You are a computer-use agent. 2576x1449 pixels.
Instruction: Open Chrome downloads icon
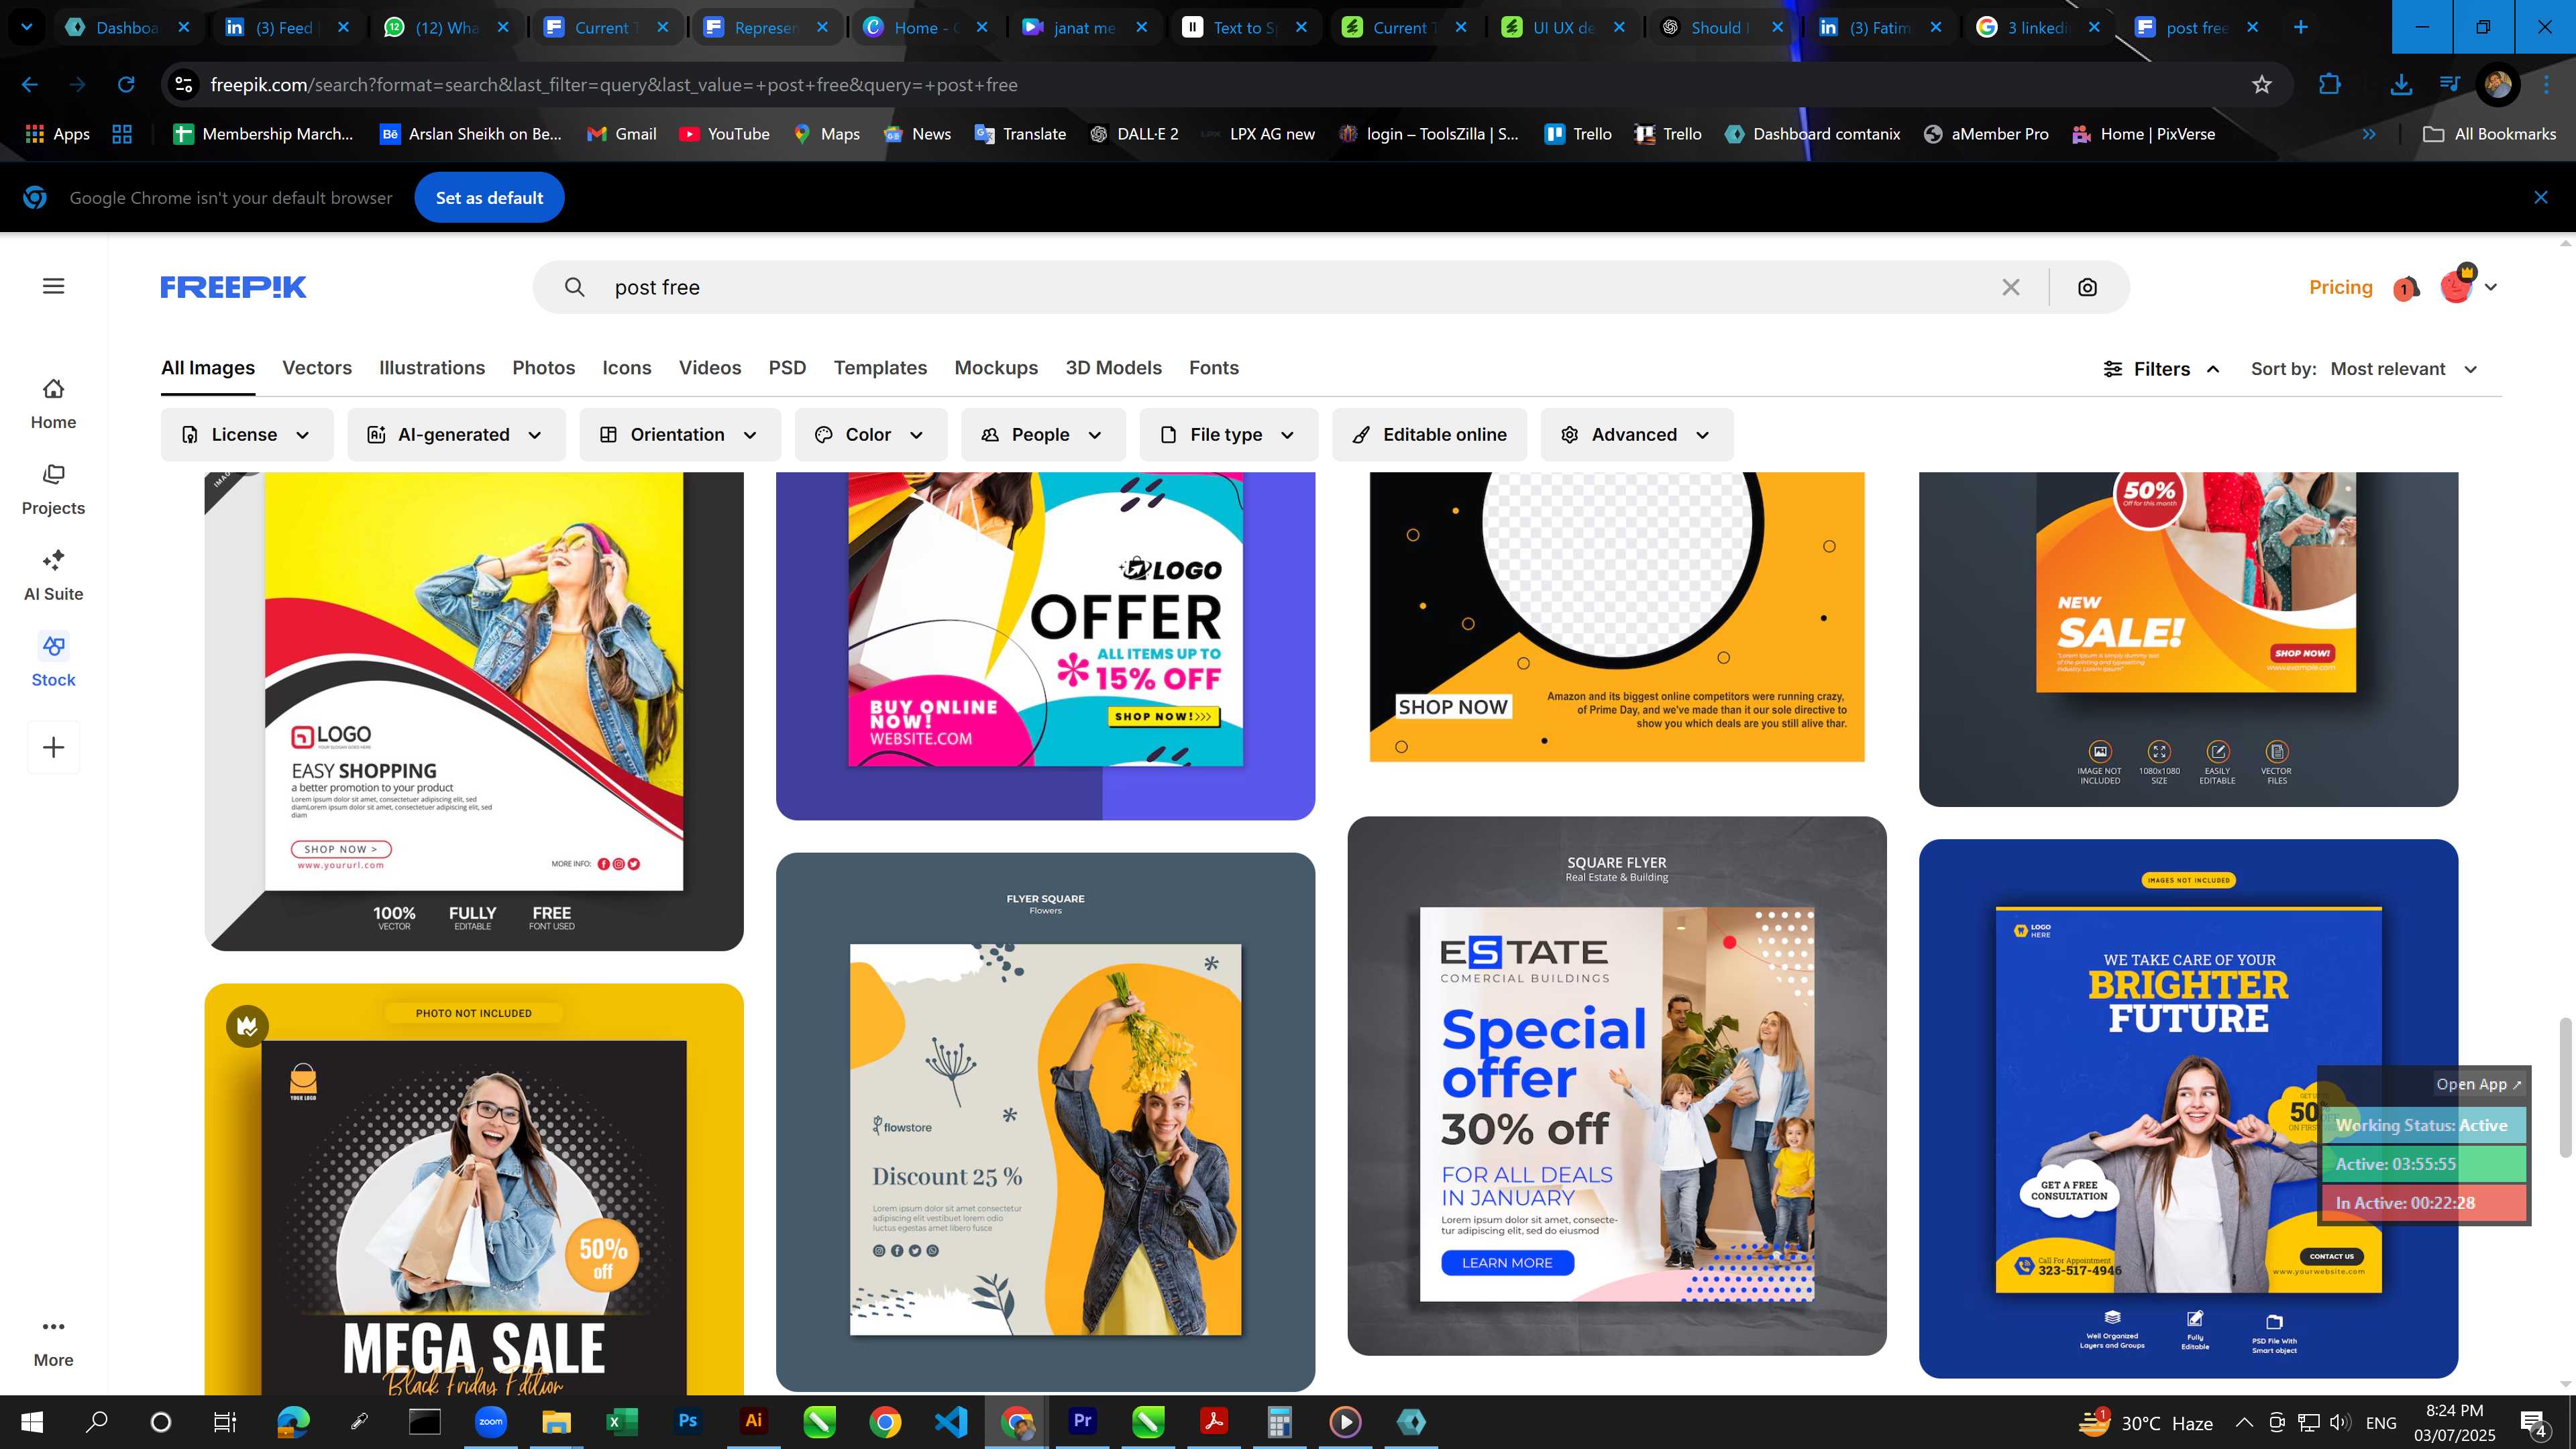2400,85
